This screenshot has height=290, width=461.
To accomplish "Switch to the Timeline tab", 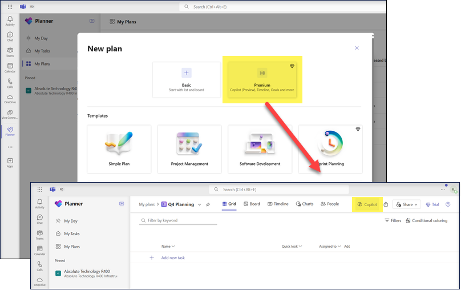I will (x=277, y=204).
